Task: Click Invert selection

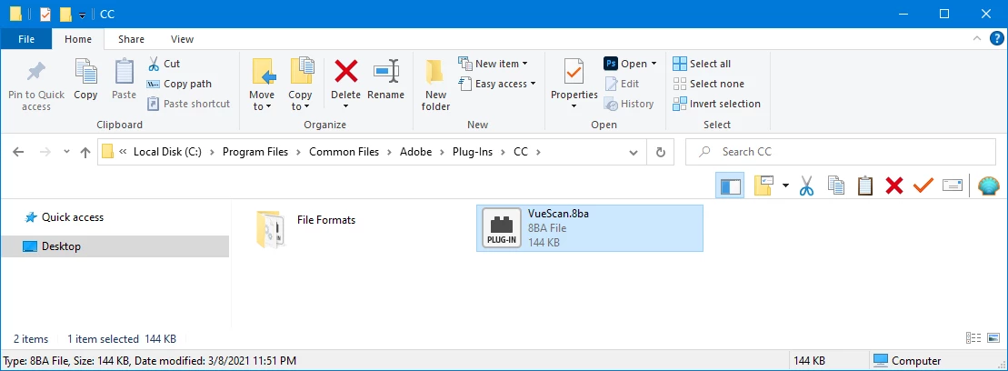Action: [x=717, y=104]
